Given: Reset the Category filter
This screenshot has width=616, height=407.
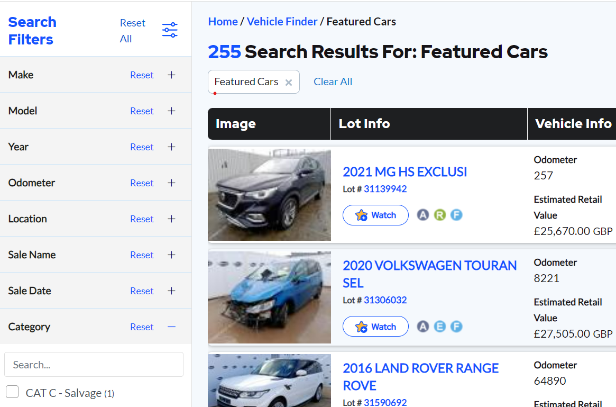Looking at the screenshot, I should (142, 327).
